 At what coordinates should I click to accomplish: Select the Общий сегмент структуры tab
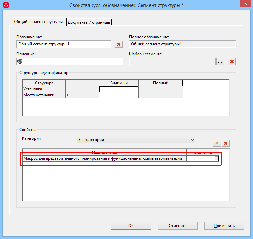click(x=38, y=22)
